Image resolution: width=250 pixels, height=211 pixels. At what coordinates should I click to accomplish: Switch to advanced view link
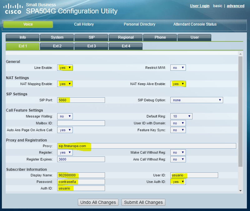[x=236, y=6]
